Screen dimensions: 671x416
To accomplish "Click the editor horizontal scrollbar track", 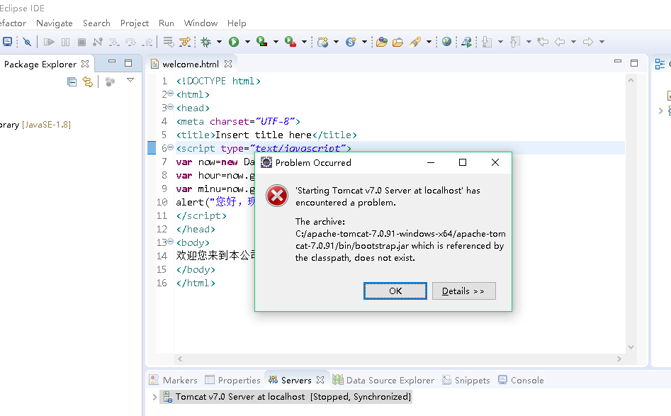I will point(399,359).
